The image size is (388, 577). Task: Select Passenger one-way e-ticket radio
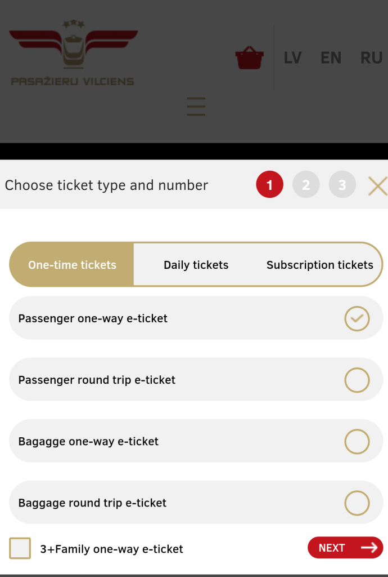[357, 319]
